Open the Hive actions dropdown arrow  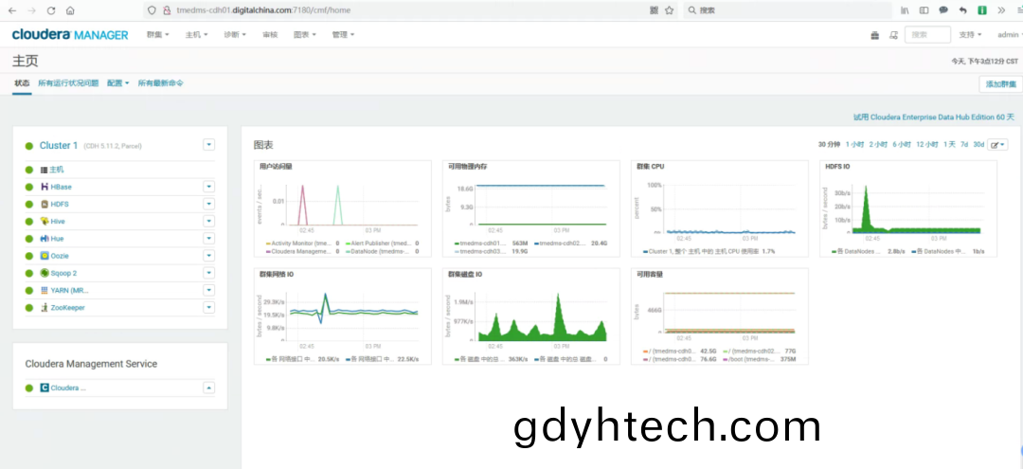tap(208, 221)
